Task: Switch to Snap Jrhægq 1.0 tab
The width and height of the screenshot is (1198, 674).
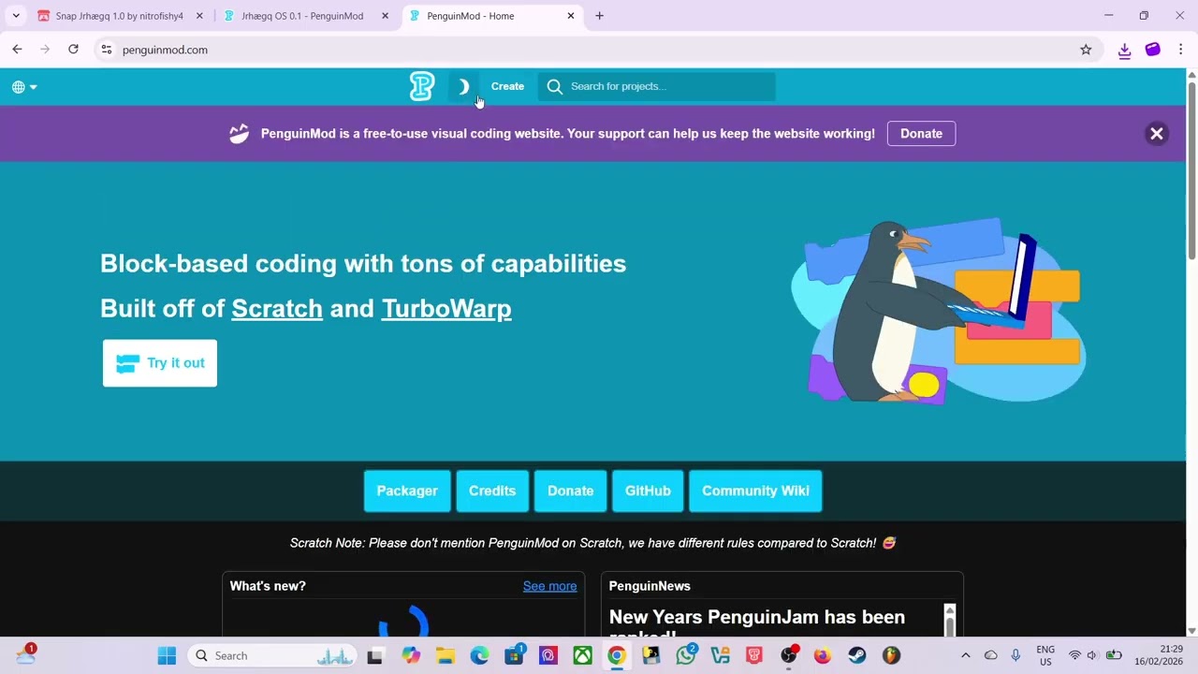Action: coord(119,16)
